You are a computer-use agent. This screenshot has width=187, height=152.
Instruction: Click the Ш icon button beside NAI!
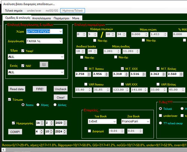point(44,64)
